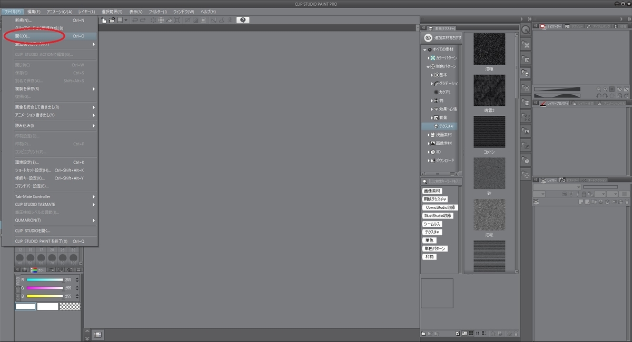
Task: Click the delete material trash icon
Action: [x=516, y=334]
